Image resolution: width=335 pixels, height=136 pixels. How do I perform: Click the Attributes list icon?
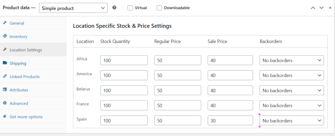pyautogui.click(x=5, y=90)
